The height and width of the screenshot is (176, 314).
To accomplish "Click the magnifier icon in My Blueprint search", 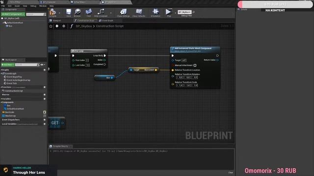I will click(38, 65).
